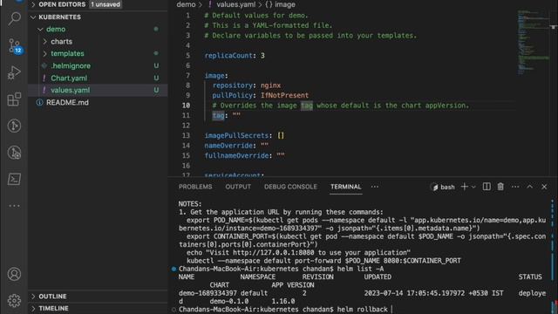The height and width of the screenshot is (314, 558).
Task: Click the helm list -A command line
Action: pos(281,269)
